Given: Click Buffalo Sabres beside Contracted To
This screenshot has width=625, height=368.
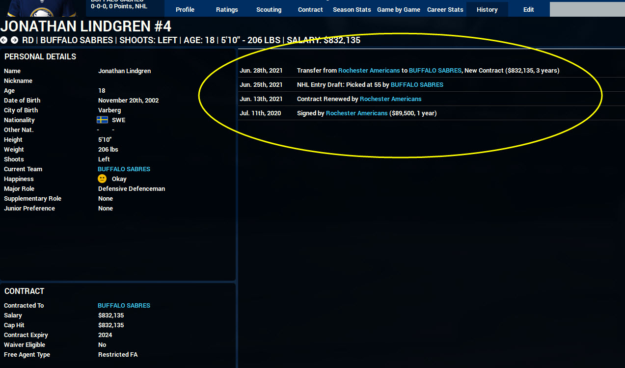Looking at the screenshot, I should pos(124,305).
